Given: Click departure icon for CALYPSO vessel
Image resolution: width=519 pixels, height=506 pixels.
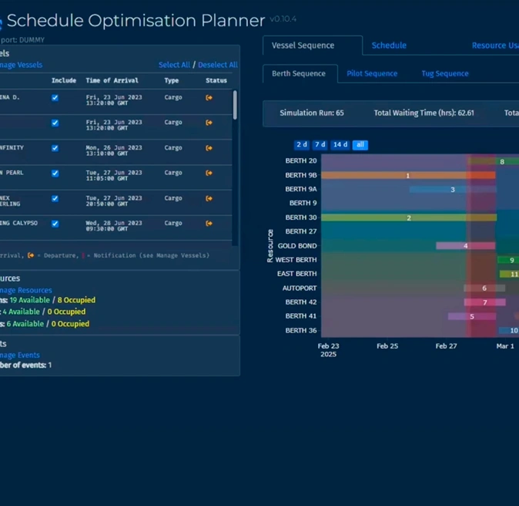Looking at the screenshot, I should point(209,223).
